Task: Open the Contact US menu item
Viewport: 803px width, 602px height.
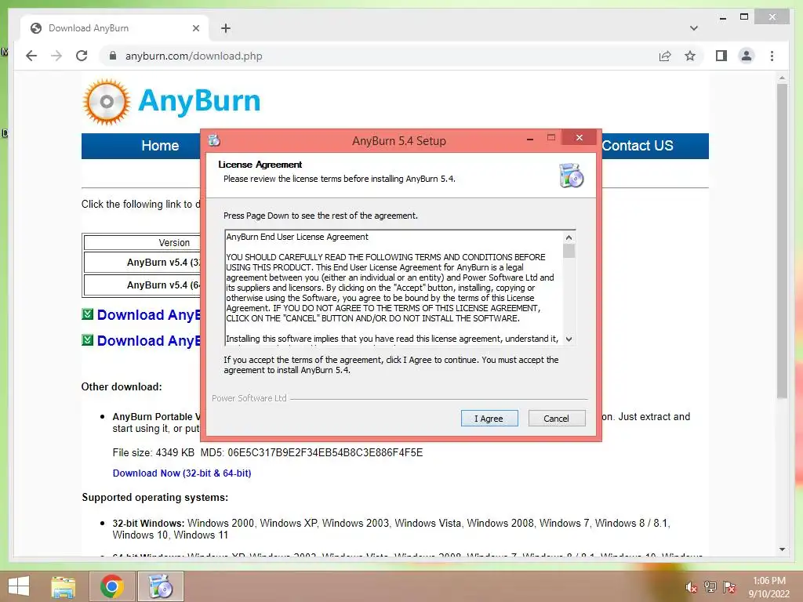Action: [x=637, y=146]
